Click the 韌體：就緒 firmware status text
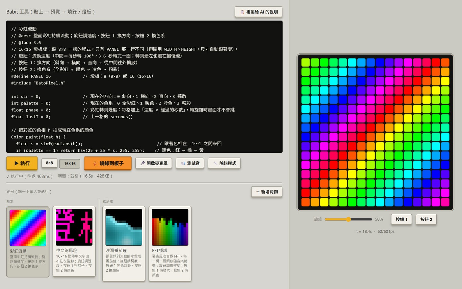Viewport: 462px width, 289px height. (x=85, y=176)
